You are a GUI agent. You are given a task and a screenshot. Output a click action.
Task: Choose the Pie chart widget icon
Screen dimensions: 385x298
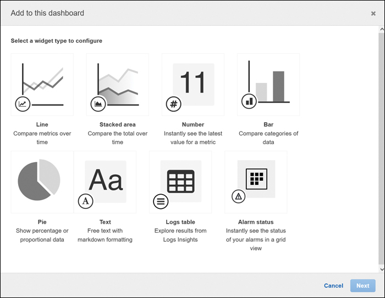[x=42, y=182]
